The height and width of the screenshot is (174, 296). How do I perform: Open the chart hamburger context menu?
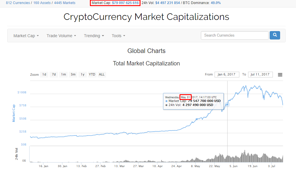point(280,75)
